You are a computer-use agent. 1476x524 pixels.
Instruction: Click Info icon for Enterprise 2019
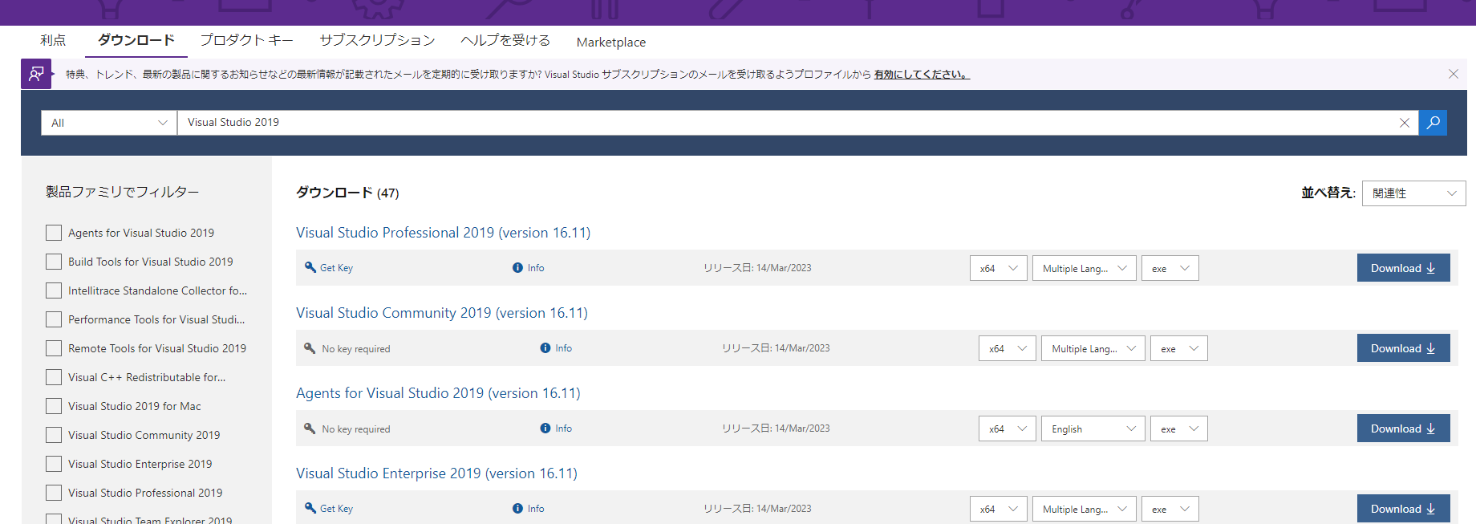click(517, 509)
